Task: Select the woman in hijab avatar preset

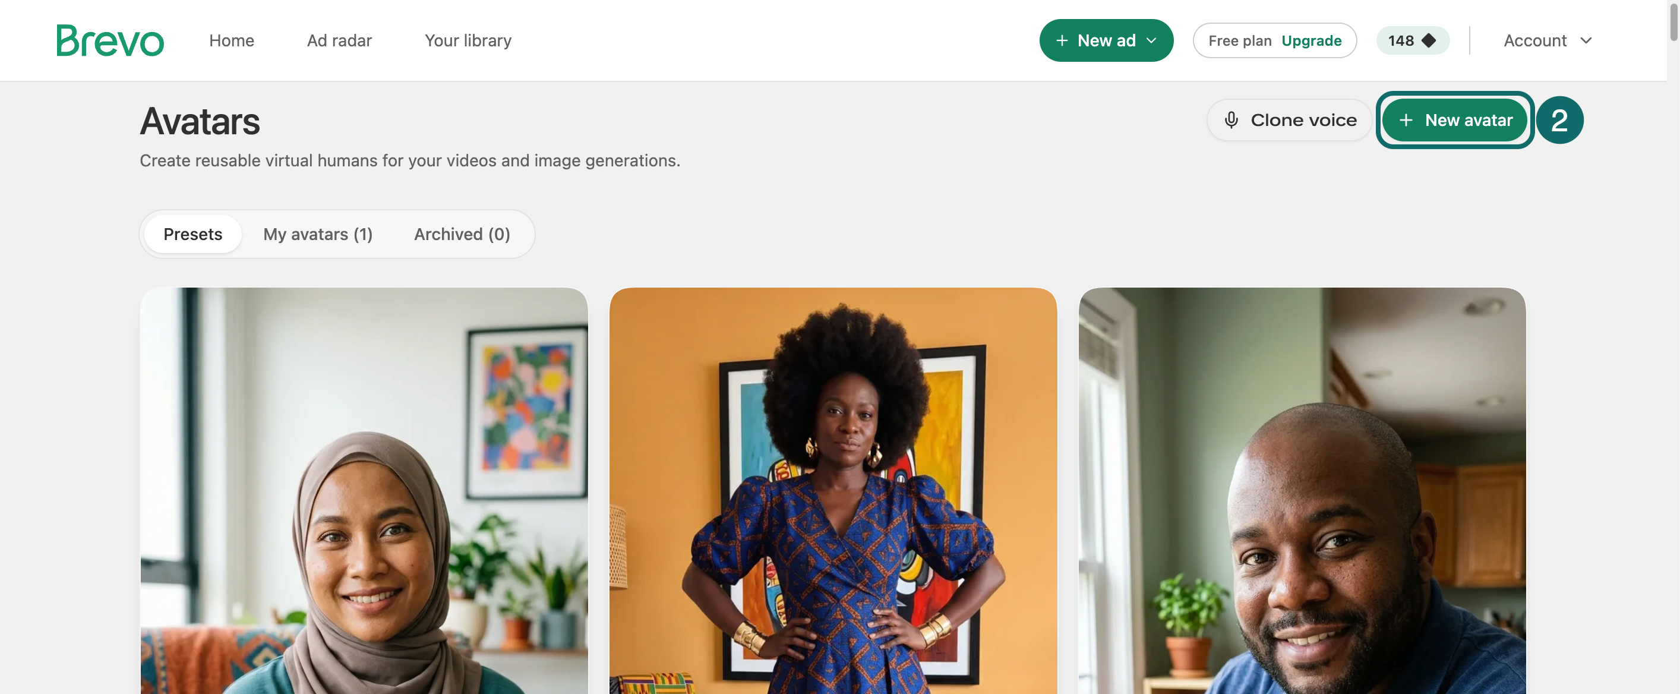Action: (x=364, y=491)
